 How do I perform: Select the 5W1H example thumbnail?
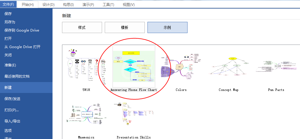pos(86,66)
